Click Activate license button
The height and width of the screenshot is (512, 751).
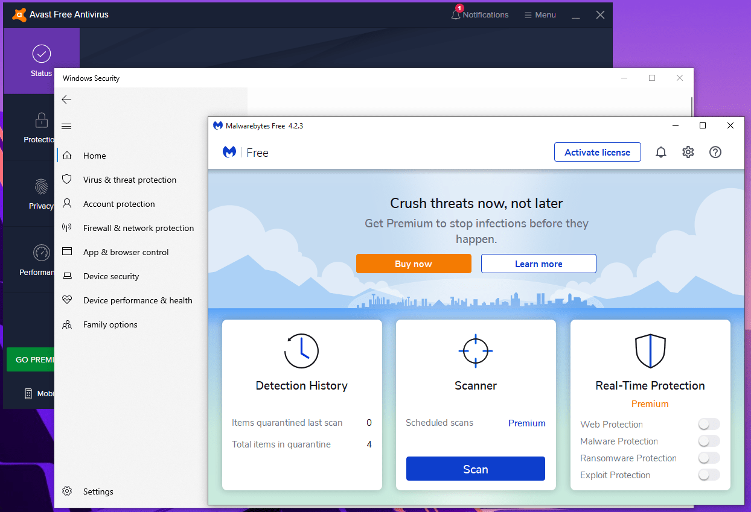(x=598, y=153)
